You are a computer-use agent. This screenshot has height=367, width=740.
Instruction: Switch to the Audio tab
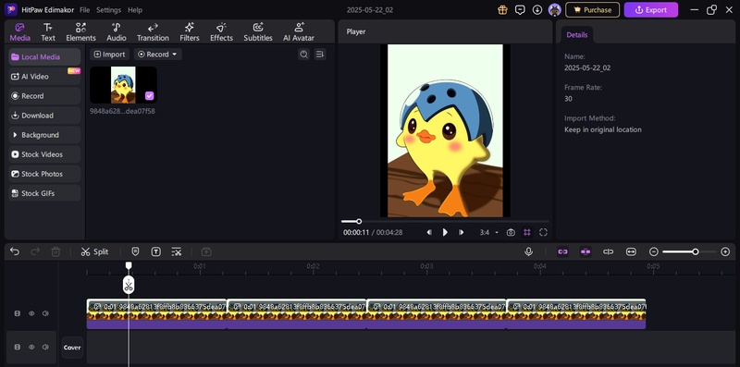pyautogui.click(x=117, y=32)
